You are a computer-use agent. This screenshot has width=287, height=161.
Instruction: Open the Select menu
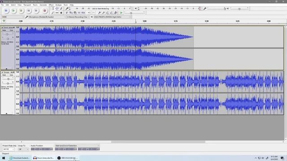click(13, 5)
